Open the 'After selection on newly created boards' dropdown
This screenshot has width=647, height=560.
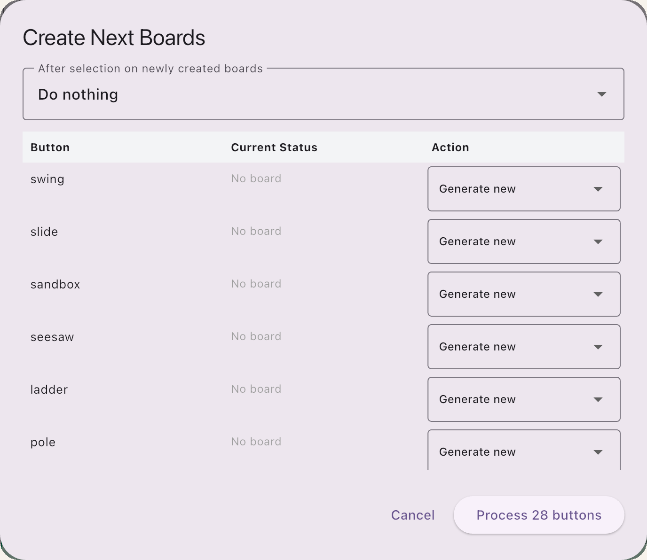point(323,94)
